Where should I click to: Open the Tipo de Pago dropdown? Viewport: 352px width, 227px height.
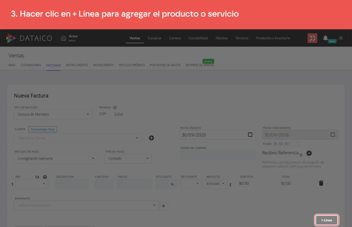128,158
